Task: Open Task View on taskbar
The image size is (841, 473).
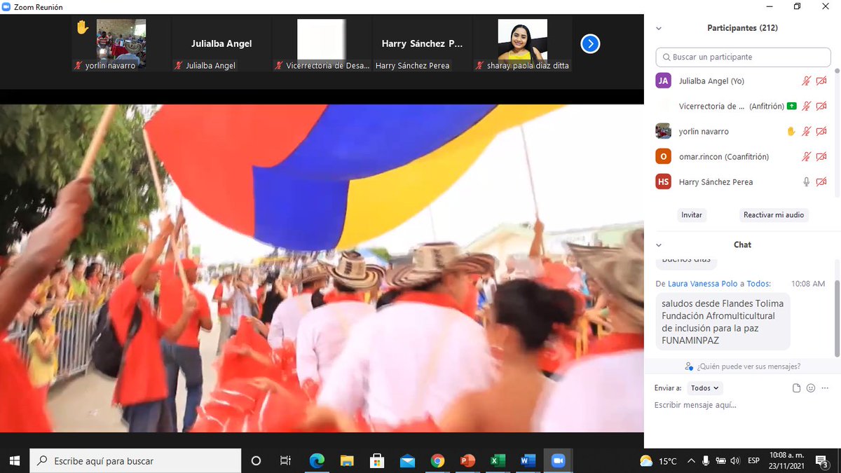Action: tap(285, 460)
